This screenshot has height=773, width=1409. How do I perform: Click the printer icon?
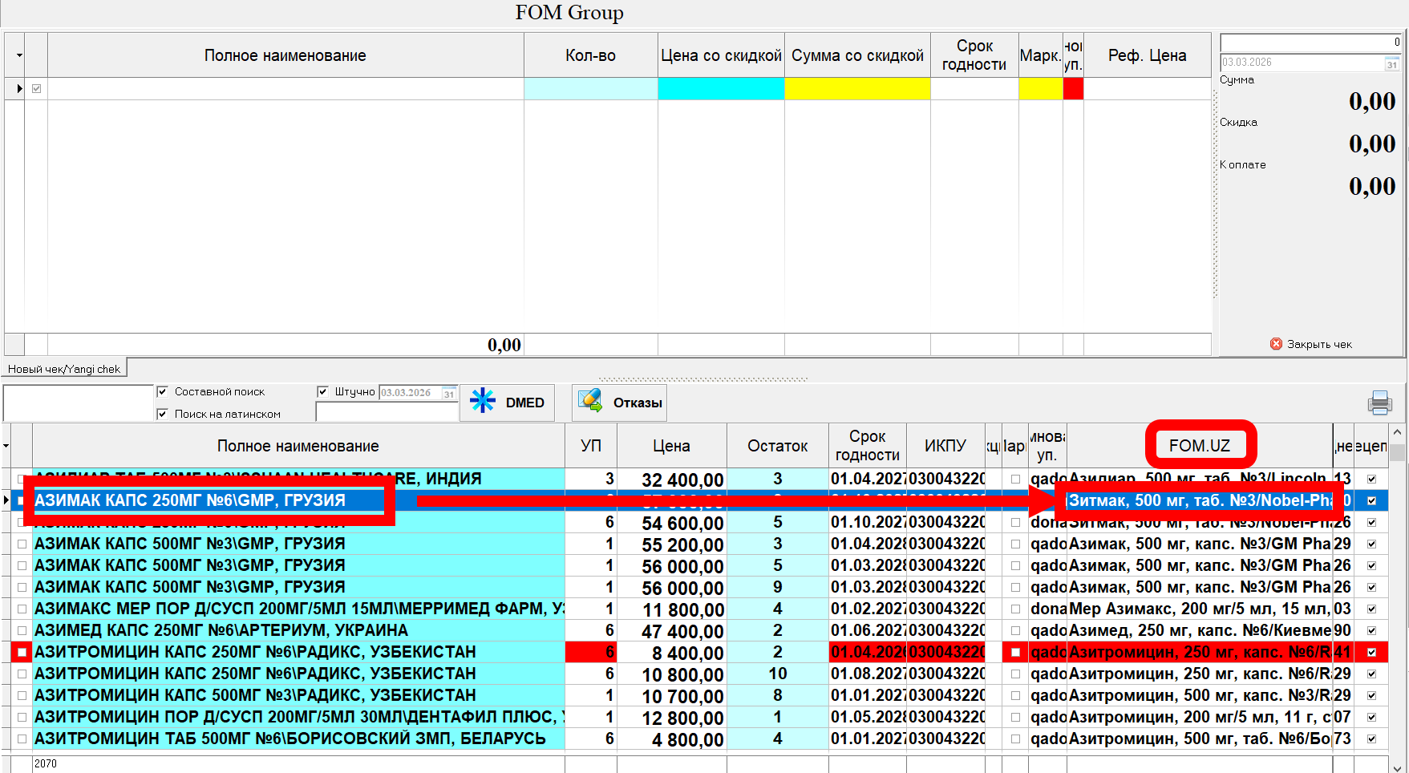(x=1379, y=403)
